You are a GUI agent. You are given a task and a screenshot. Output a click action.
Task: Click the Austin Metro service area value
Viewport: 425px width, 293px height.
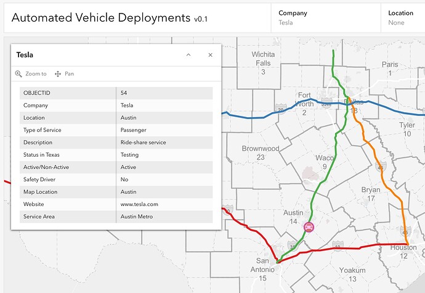coord(137,217)
